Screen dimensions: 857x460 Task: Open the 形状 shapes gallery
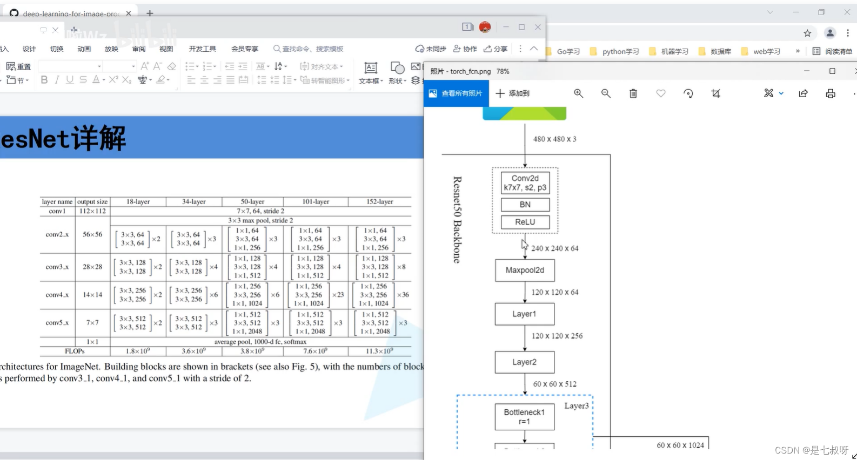point(397,73)
